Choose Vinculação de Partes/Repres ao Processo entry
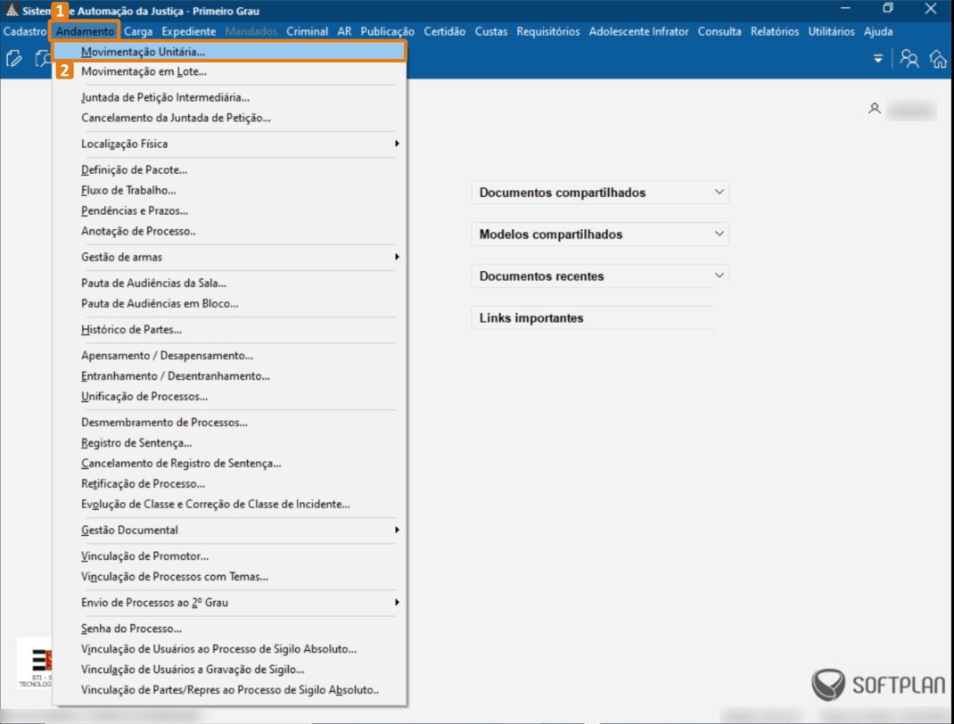Viewport: 954px width, 724px height. pyautogui.click(x=229, y=690)
